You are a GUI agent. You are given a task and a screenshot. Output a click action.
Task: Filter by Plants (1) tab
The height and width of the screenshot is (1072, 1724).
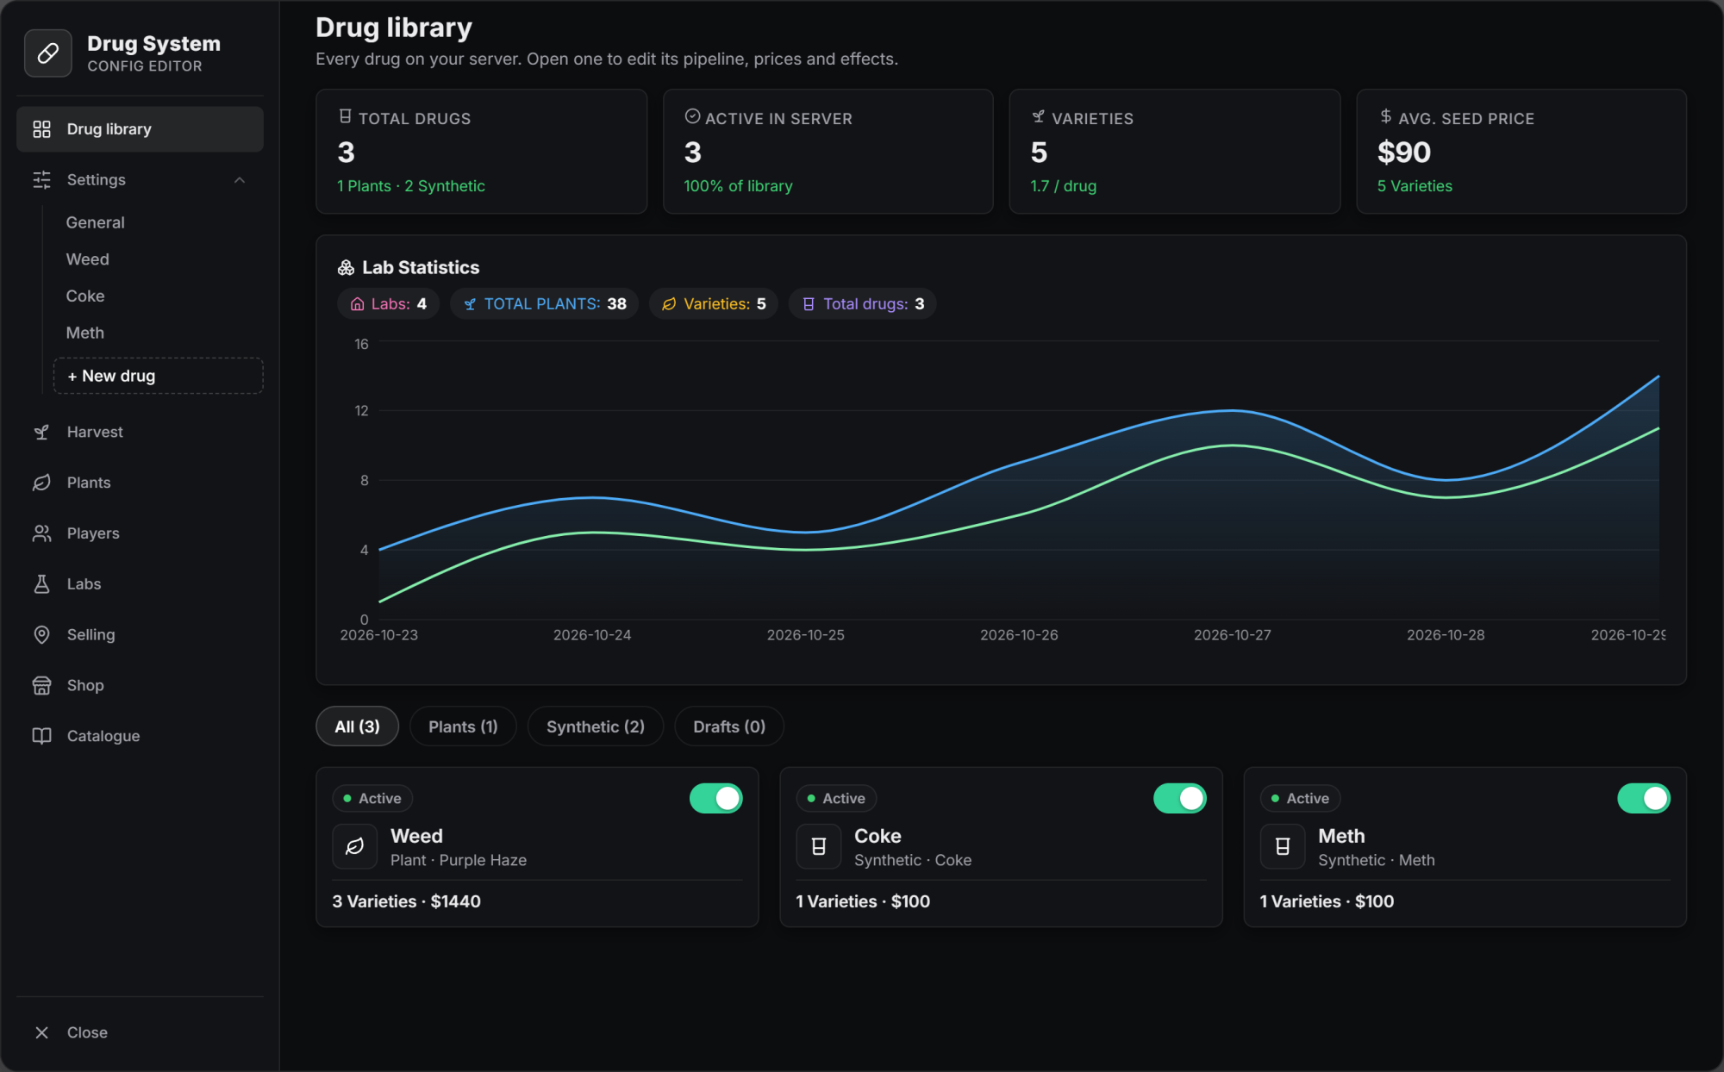pos(463,726)
